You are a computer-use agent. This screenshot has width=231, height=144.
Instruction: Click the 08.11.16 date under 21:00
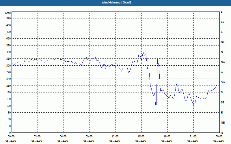(193, 141)
